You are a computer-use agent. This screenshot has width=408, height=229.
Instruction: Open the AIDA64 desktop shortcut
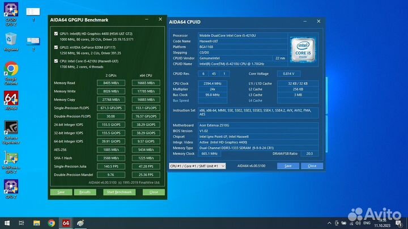[x=11, y=100]
